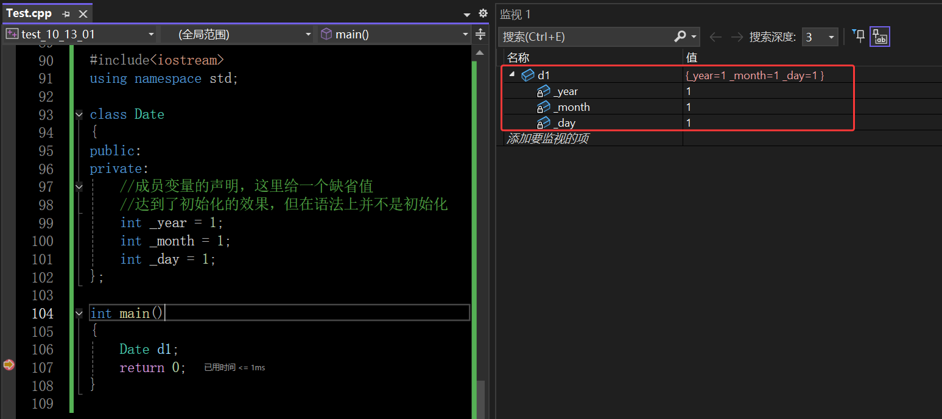Collapse the int main() function block
942x419 pixels.
click(79, 313)
